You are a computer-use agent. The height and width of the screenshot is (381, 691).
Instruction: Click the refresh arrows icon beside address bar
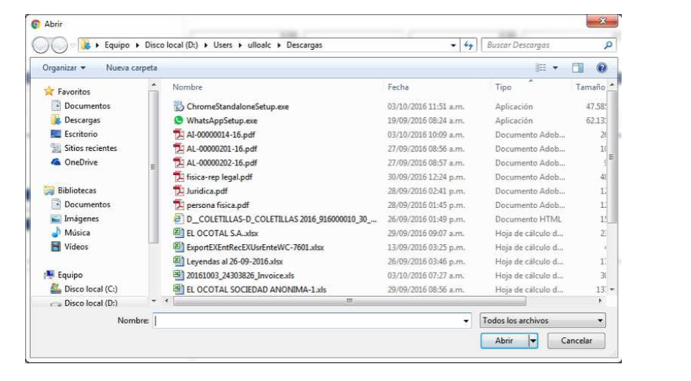click(x=468, y=45)
